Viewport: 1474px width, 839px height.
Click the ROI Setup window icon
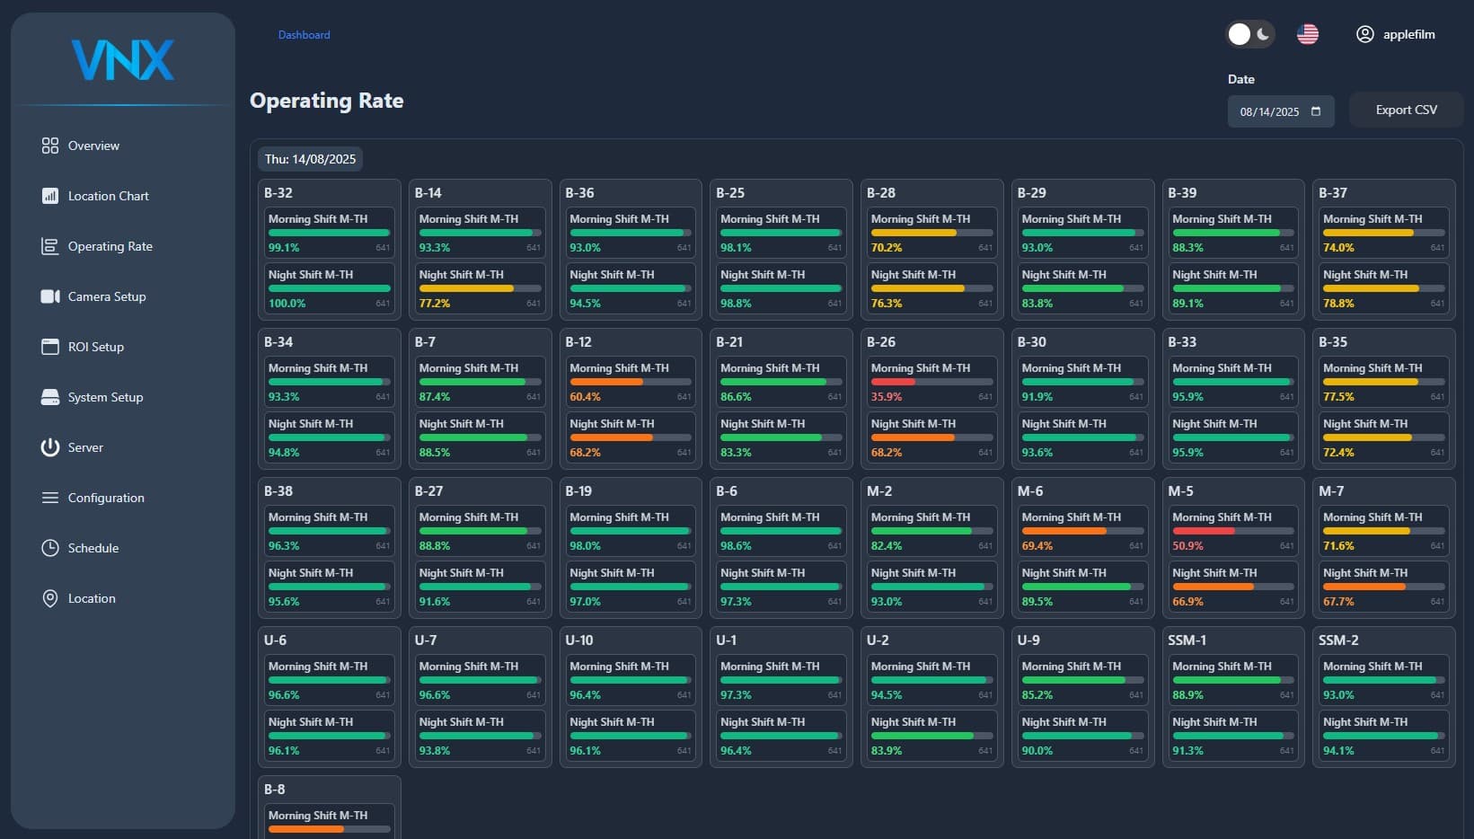50,347
